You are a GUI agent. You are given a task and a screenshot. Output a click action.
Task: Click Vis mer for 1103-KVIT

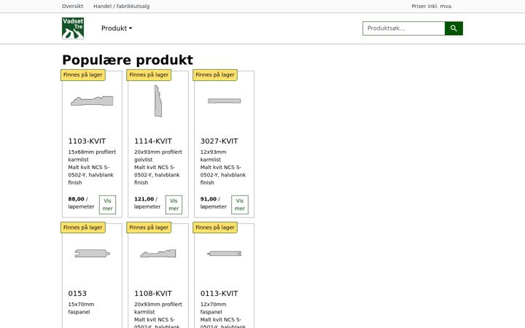107,205
